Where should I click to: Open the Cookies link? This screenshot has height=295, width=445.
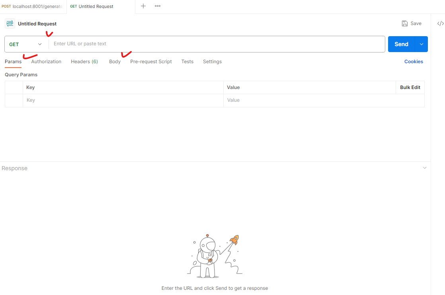[x=414, y=62]
